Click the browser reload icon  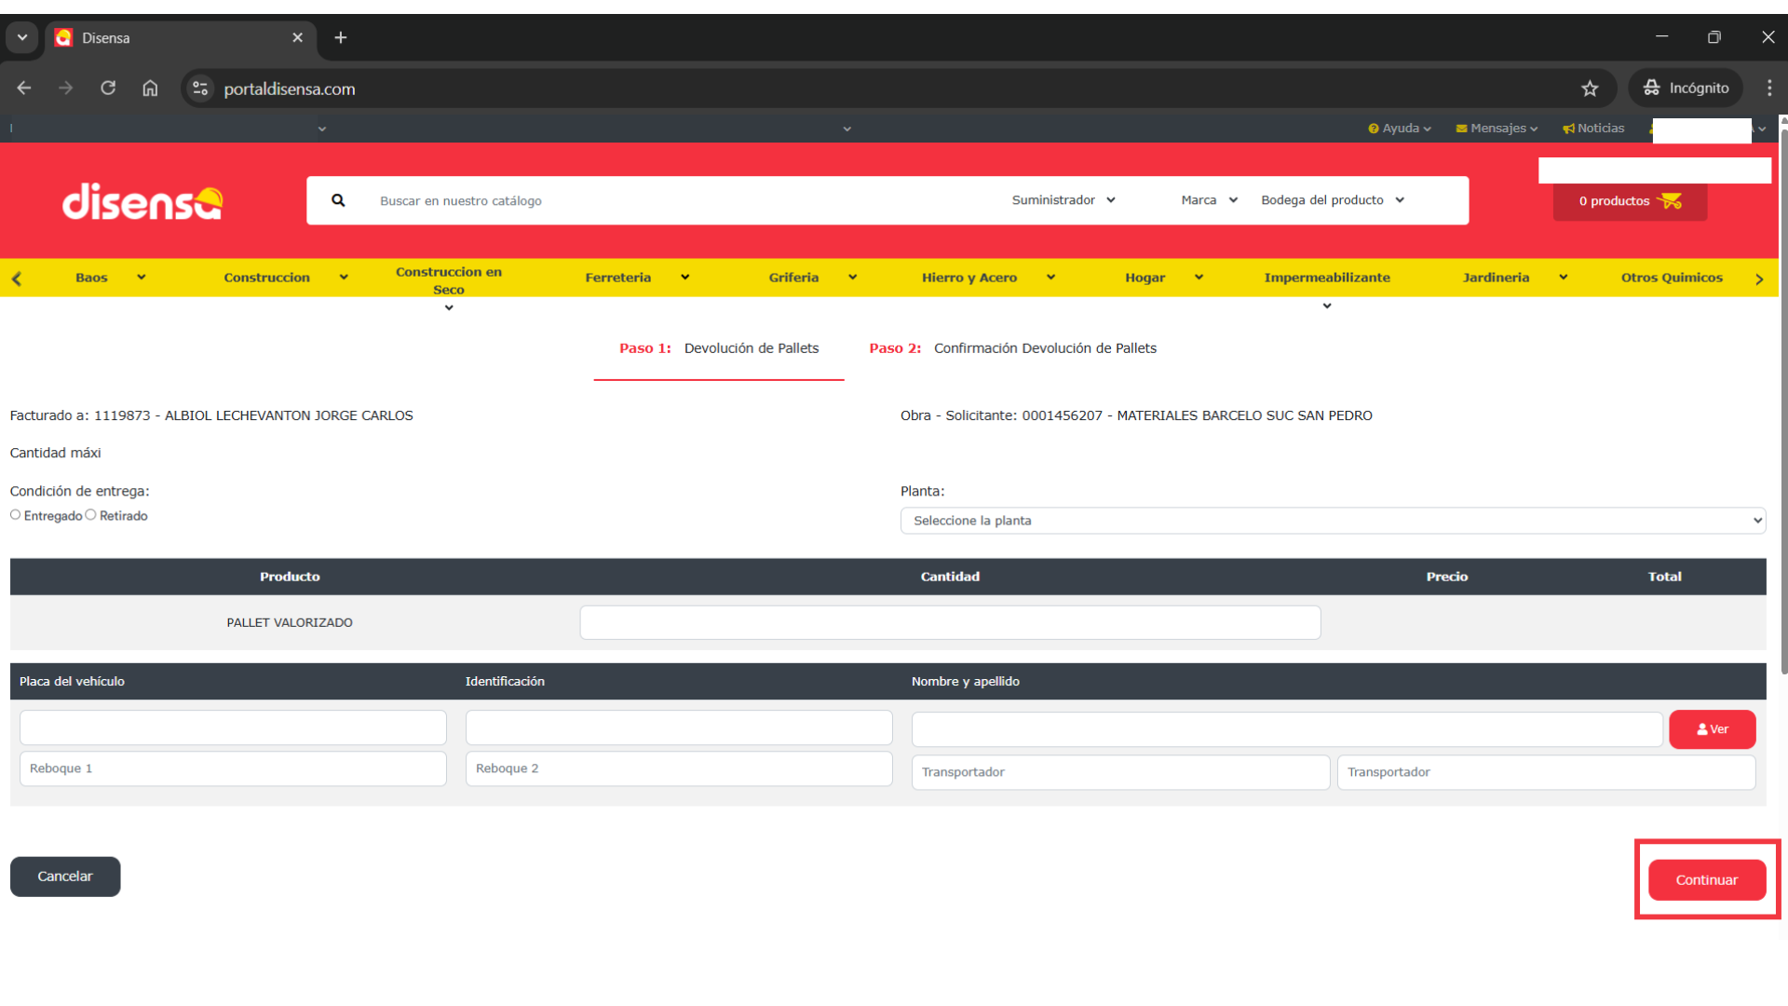click(x=108, y=88)
